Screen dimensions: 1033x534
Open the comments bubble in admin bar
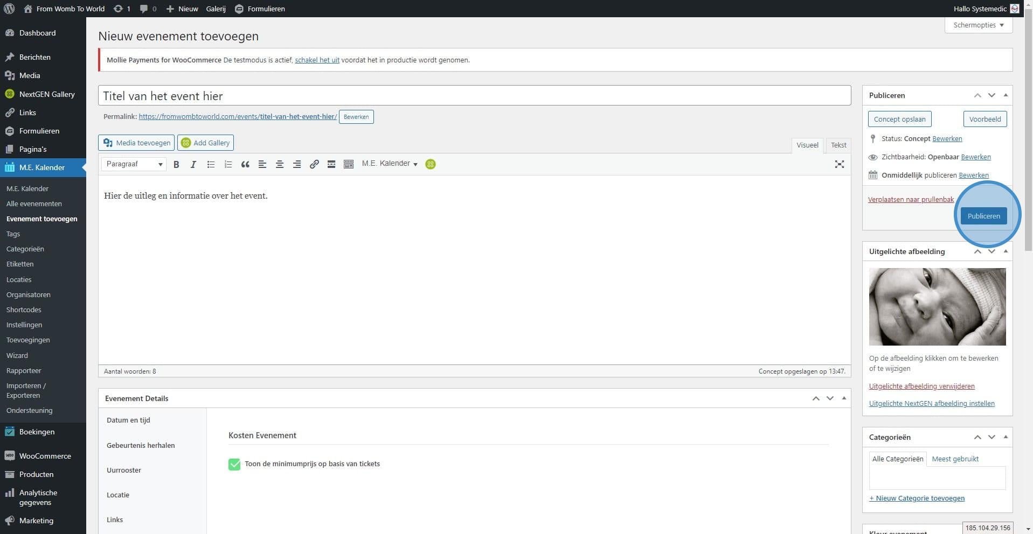[x=148, y=9]
